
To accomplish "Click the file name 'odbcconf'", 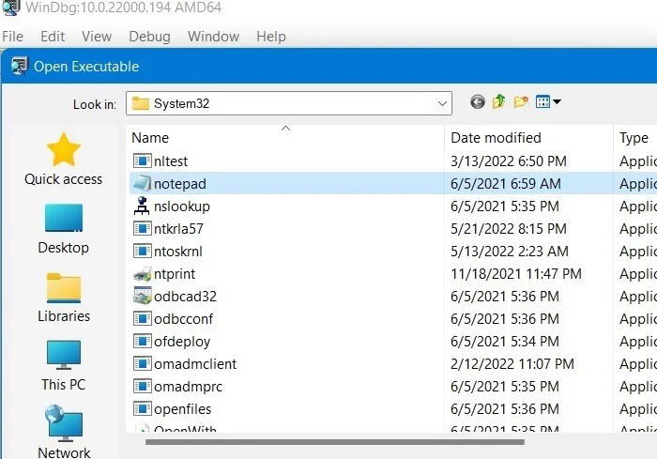I will (184, 319).
